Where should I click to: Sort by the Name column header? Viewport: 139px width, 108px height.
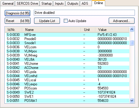[52, 30]
